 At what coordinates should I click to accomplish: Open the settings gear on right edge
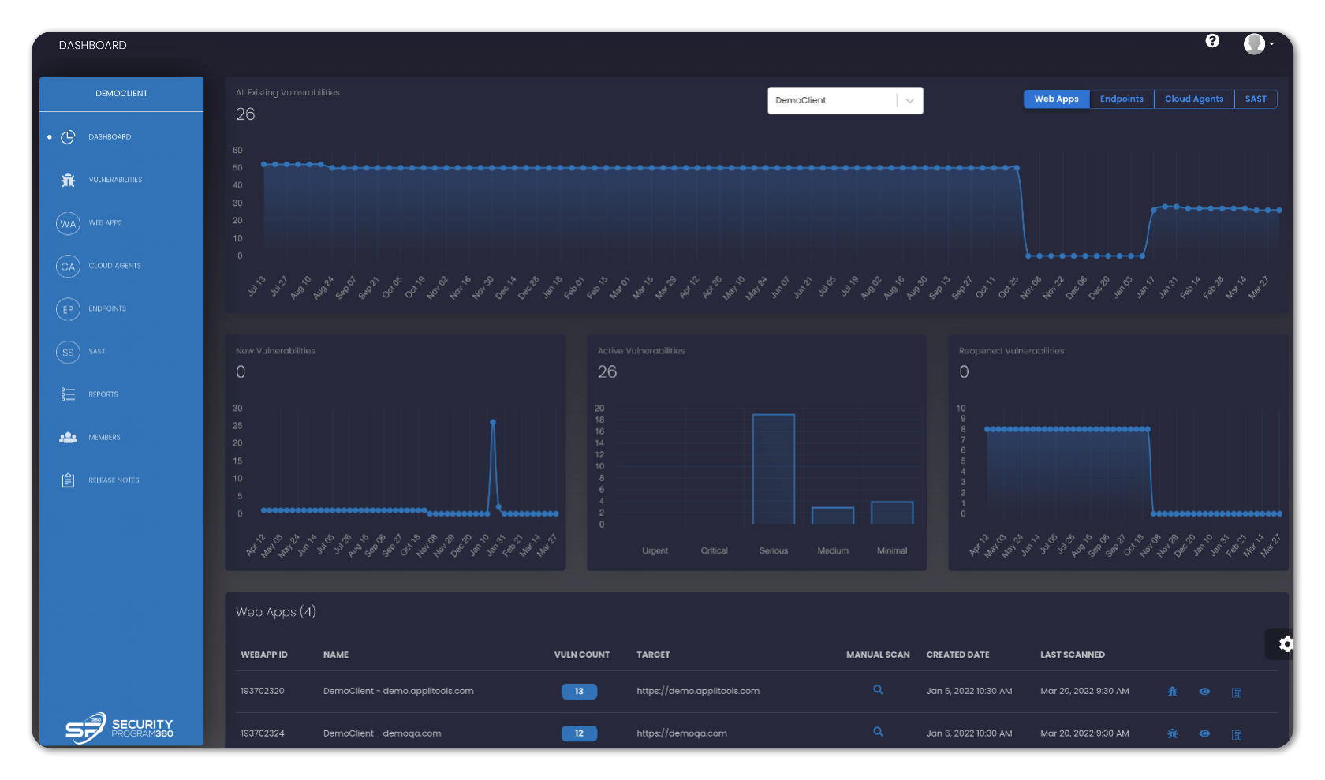tap(1286, 644)
